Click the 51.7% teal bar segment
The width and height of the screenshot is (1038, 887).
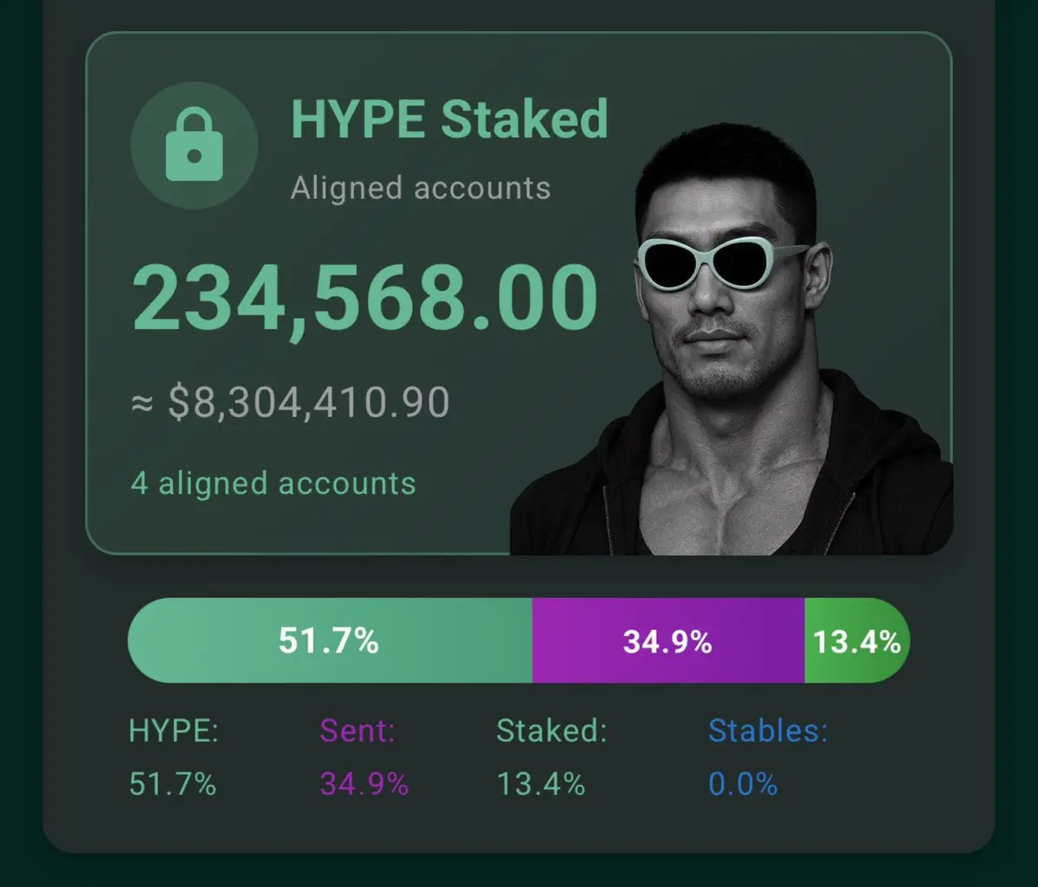pos(329,641)
